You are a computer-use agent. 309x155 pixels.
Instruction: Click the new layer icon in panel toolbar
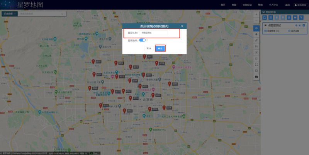[x=265, y=18]
